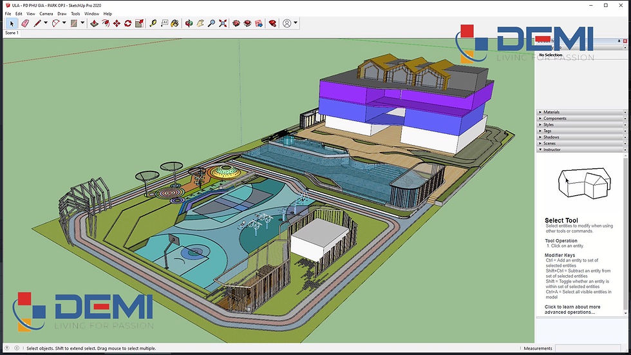Select the Push/Pull tool
631x355 pixels.
click(94, 23)
